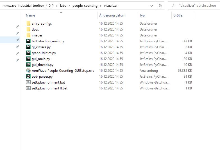Select the images folder name
Image resolution: width=220 pixels, height=150 pixels.
pos(37,35)
